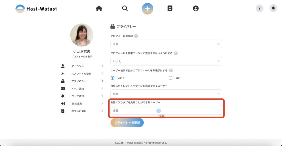
Task: Select the いいえ radio button
Action: (x=112, y=78)
